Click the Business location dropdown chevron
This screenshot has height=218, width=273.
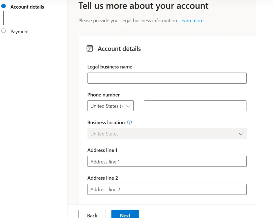pos(241,134)
